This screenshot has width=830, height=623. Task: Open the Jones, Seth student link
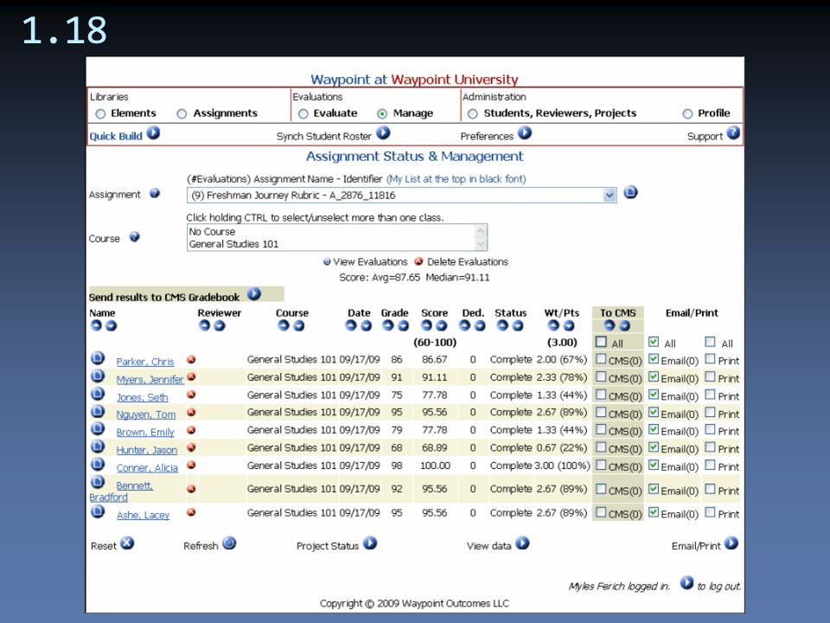click(x=143, y=397)
